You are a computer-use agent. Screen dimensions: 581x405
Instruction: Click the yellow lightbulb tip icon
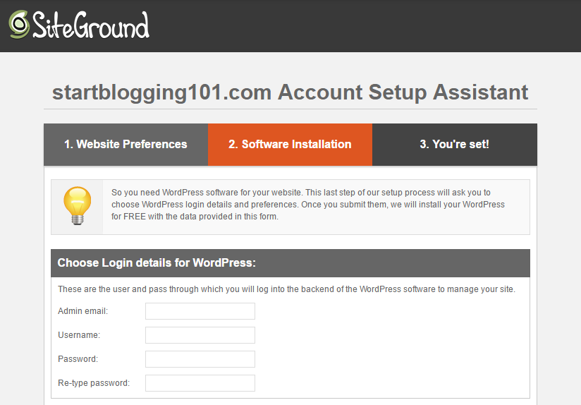(x=77, y=206)
